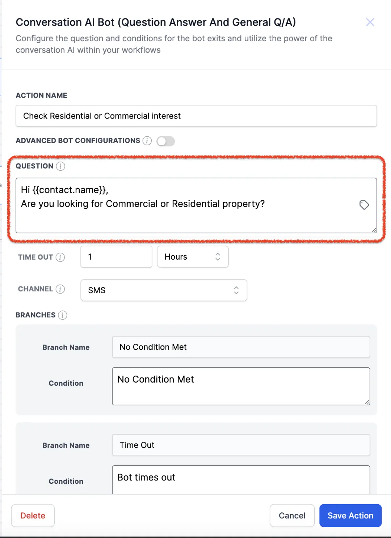
Task: Click the Save Action button
Action: click(x=350, y=516)
